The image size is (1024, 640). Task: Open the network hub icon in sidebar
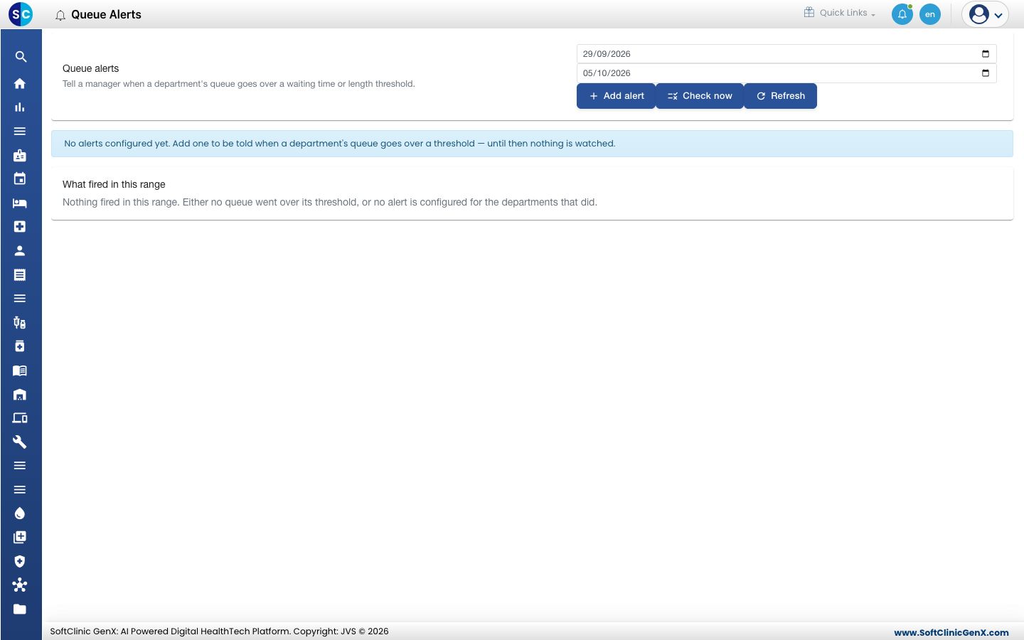pos(20,585)
